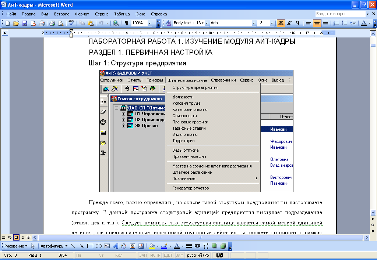Click the spelling and grammar status book icon

tap(219, 255)
